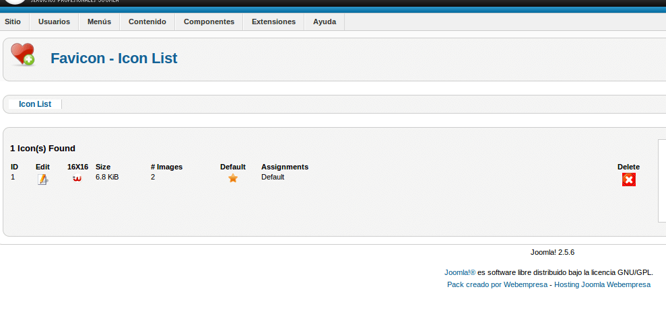
Task: Click the 'Default' assignment value in row 1
Action: coord(273,177)
